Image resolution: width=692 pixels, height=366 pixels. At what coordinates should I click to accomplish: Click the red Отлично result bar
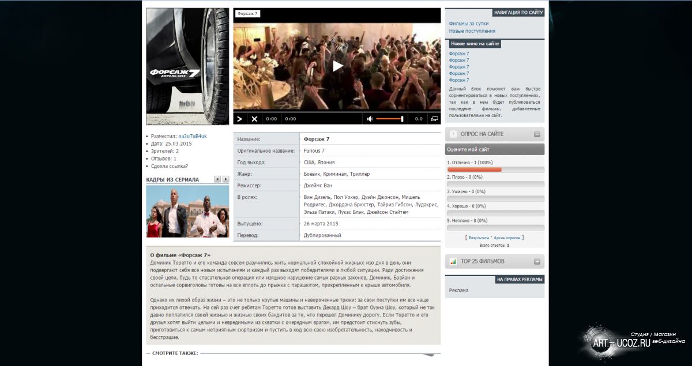point(475,169)
